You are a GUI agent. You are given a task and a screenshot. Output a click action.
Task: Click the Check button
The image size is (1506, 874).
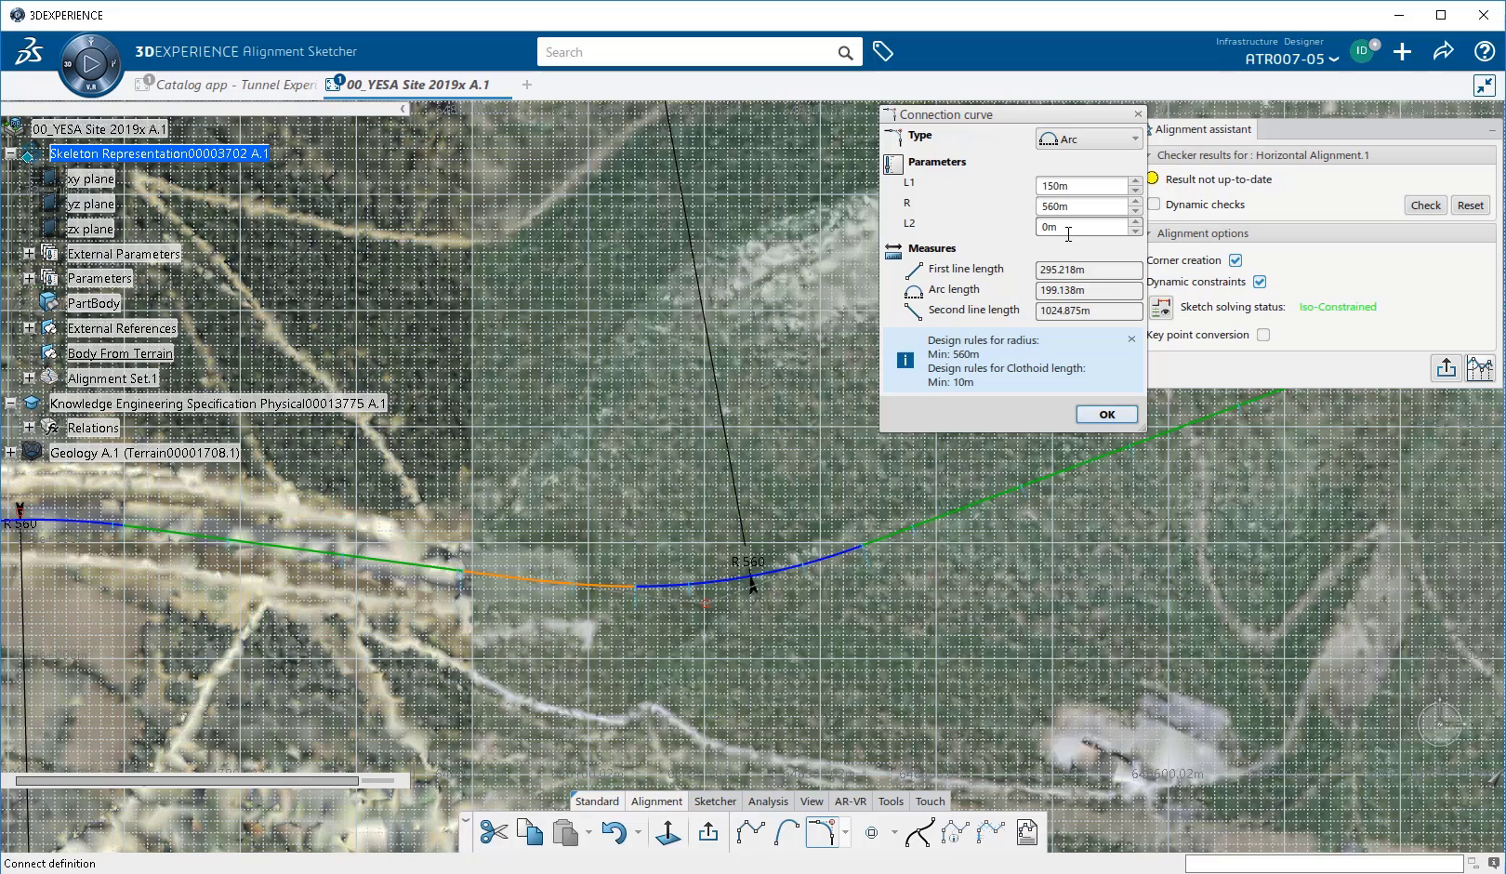(1425, 205)
